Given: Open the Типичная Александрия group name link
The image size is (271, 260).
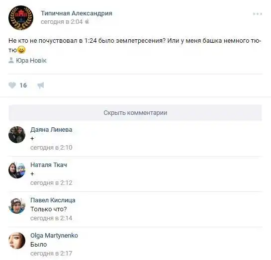Looking at the screenshot, I should pyautogui.click(x=77, y=13).
